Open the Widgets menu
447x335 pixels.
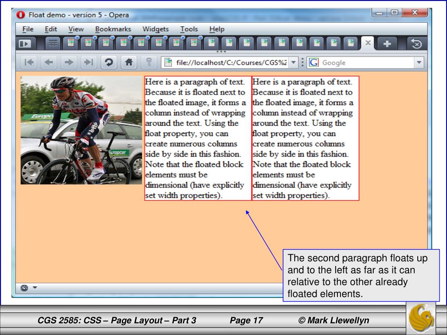click(x=156, y=29)
